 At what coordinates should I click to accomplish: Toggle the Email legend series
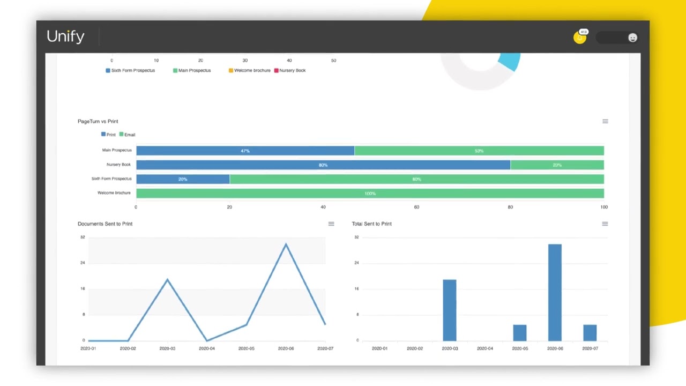point(127,135)
